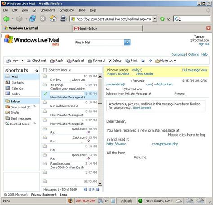
Task: Run the Find in Mail search
Action: click(x=127, y=43)
